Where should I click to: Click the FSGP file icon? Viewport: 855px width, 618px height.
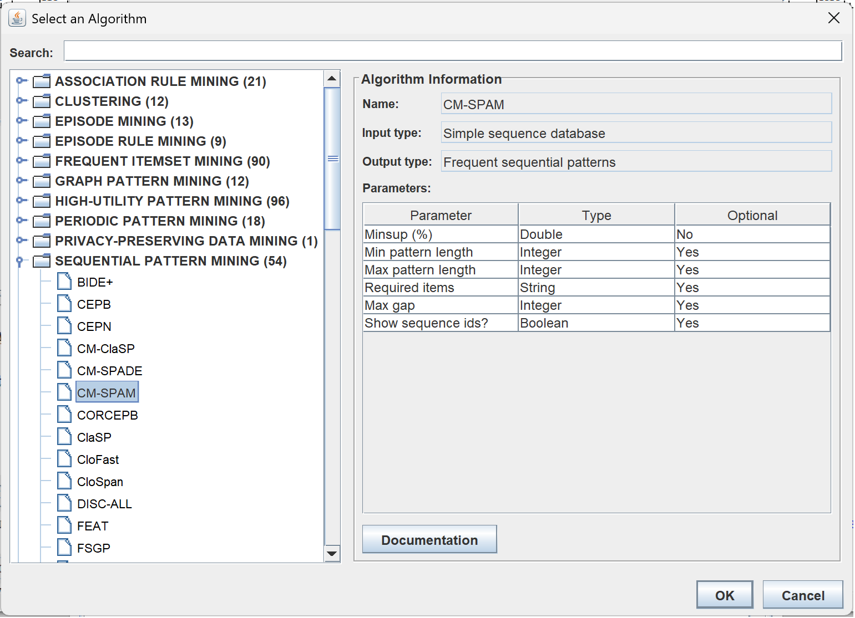pos(64,548)
